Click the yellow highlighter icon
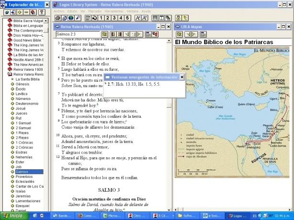The image size is (294, 220). 185,18
